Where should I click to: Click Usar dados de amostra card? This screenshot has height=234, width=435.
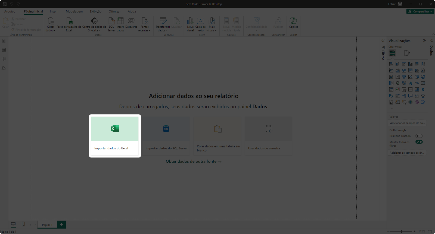(269, 136)
